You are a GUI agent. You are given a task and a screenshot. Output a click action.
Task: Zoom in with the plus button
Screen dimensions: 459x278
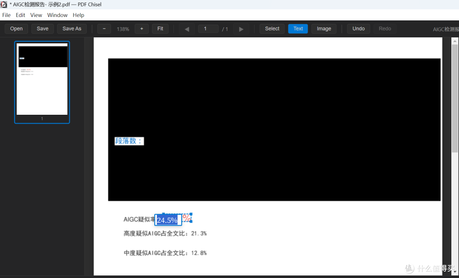[x=142, y=28]
